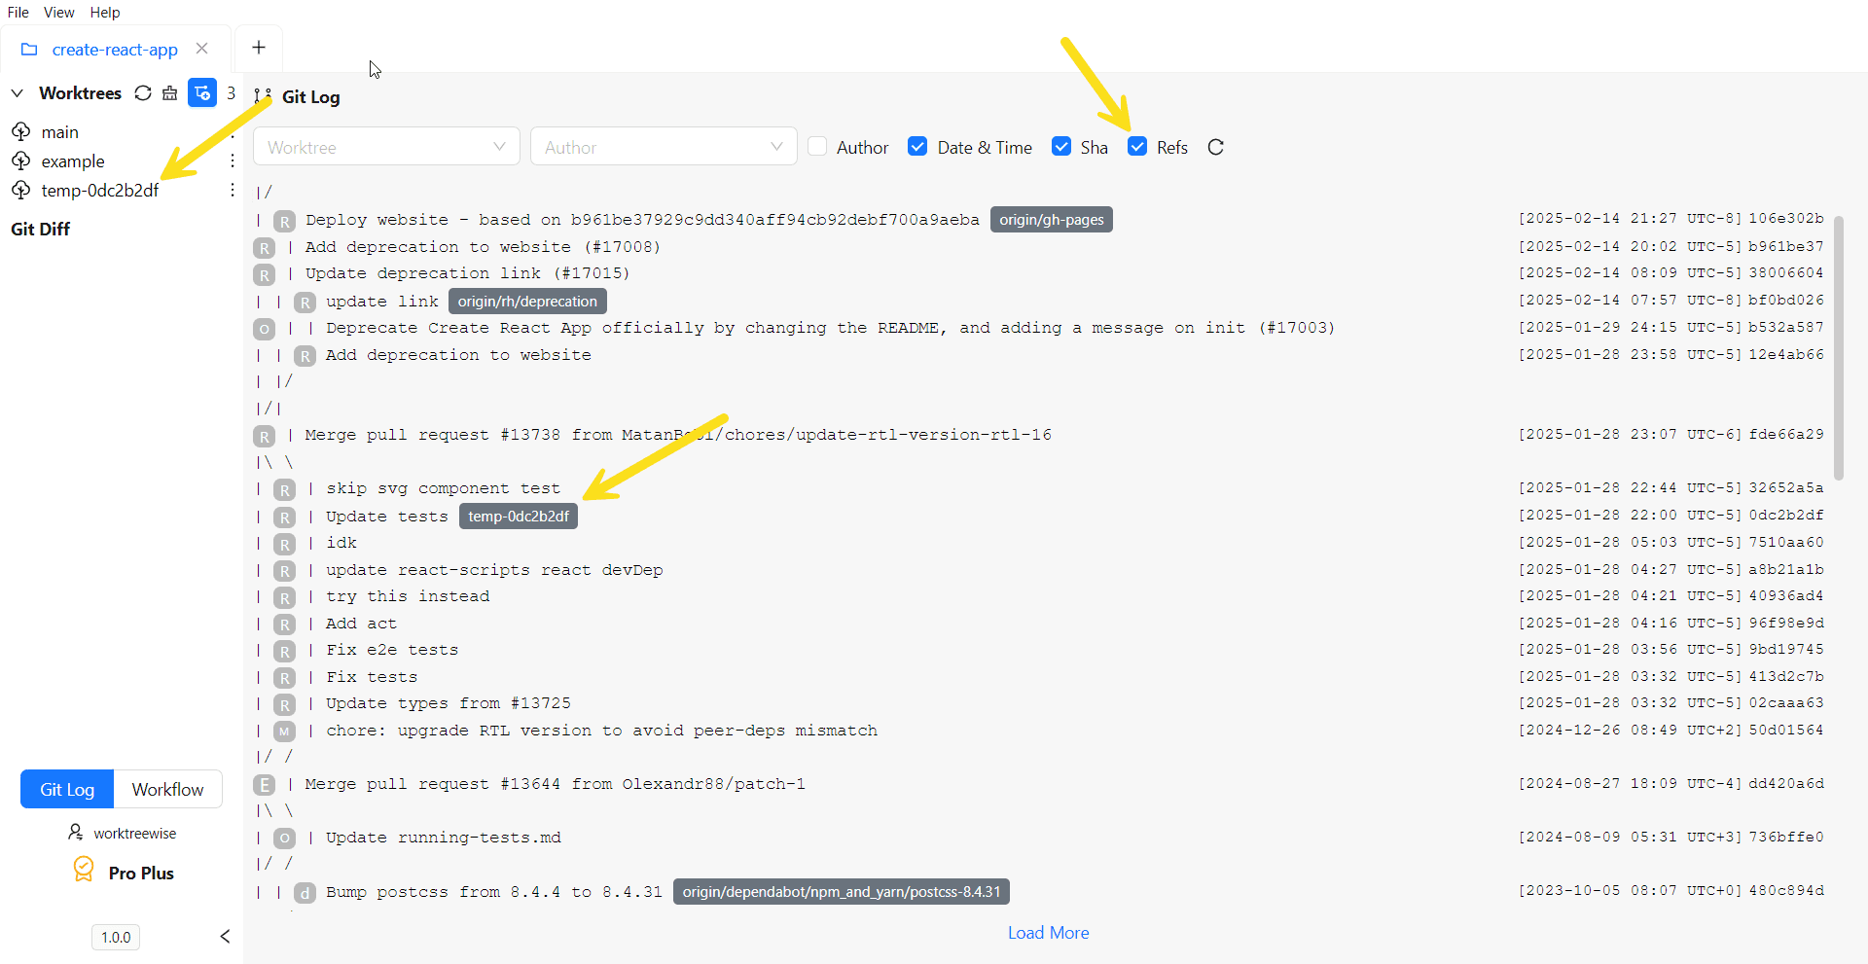Select the tree icon next to main worktree
1868x964 pixels.
click(x=20, y=131)
